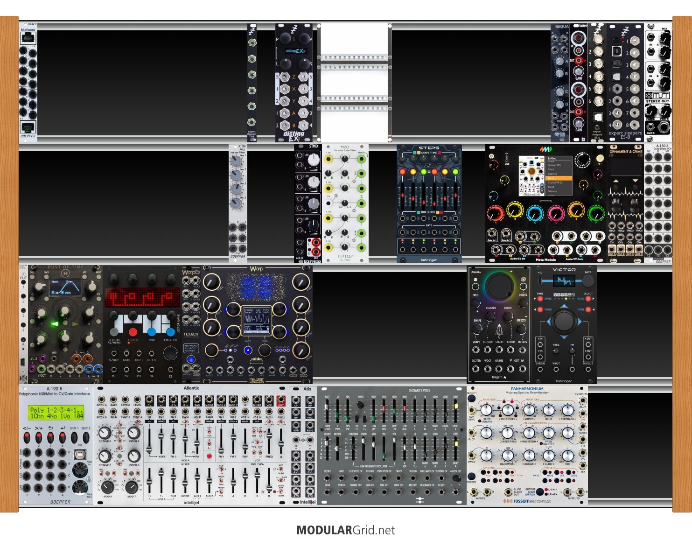Screen dimensions: 692x540
Task: Click Ornament & Crime up arrow button
Action: (615, 181)
